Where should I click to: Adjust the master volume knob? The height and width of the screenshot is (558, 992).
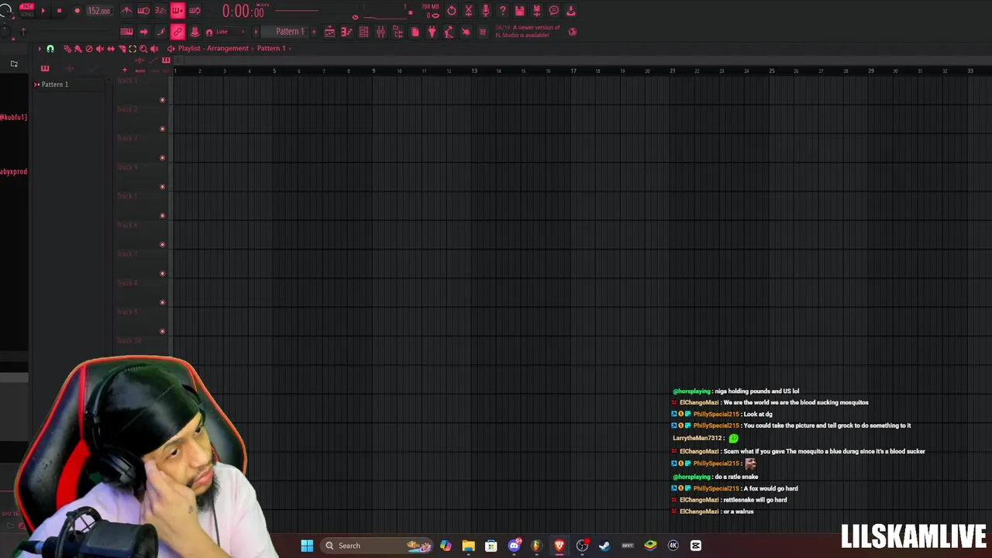tap(5, 9)
